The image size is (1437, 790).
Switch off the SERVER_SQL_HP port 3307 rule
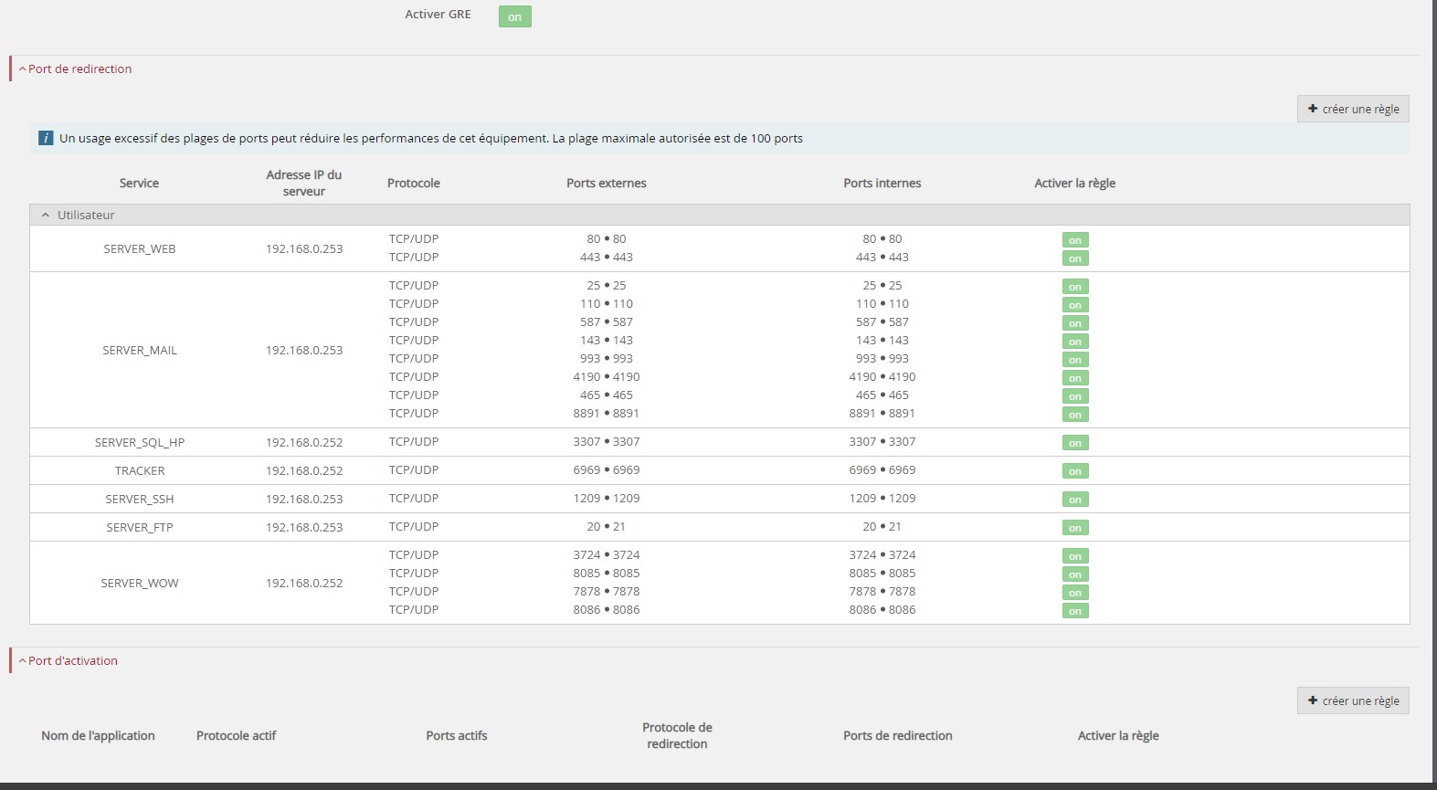point(1075,443)
